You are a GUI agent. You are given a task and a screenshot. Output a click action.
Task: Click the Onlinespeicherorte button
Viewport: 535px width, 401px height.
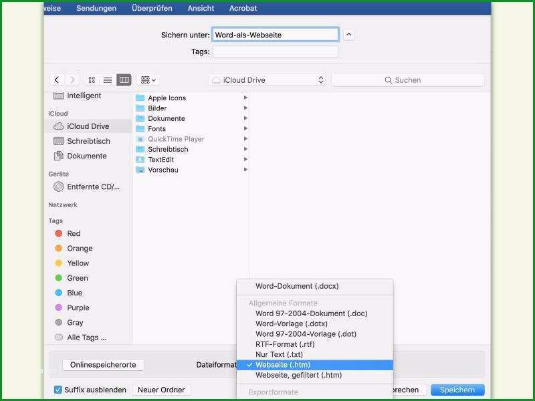tap(103, 365)
